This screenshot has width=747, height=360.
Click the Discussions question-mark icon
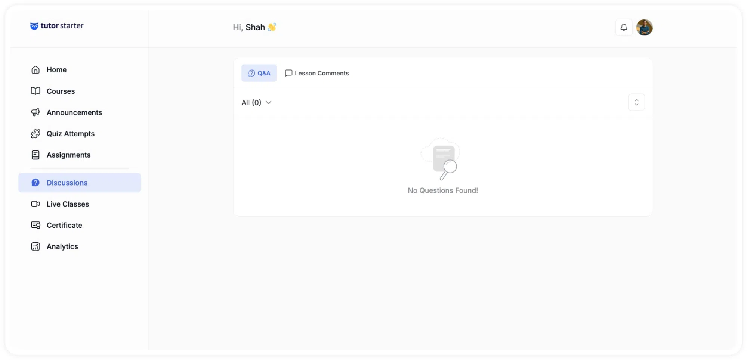(x=36, y=183)
